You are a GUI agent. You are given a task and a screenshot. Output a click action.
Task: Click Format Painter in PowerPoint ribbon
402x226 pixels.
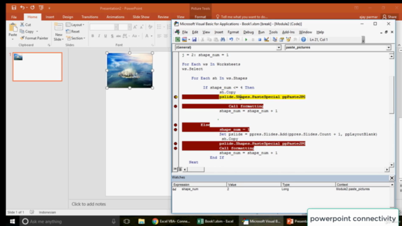tap(34, 38)
